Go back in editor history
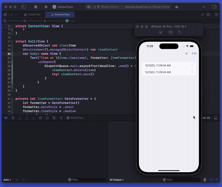The height and width of the screenshot is (187, 222). pos(12,14)
